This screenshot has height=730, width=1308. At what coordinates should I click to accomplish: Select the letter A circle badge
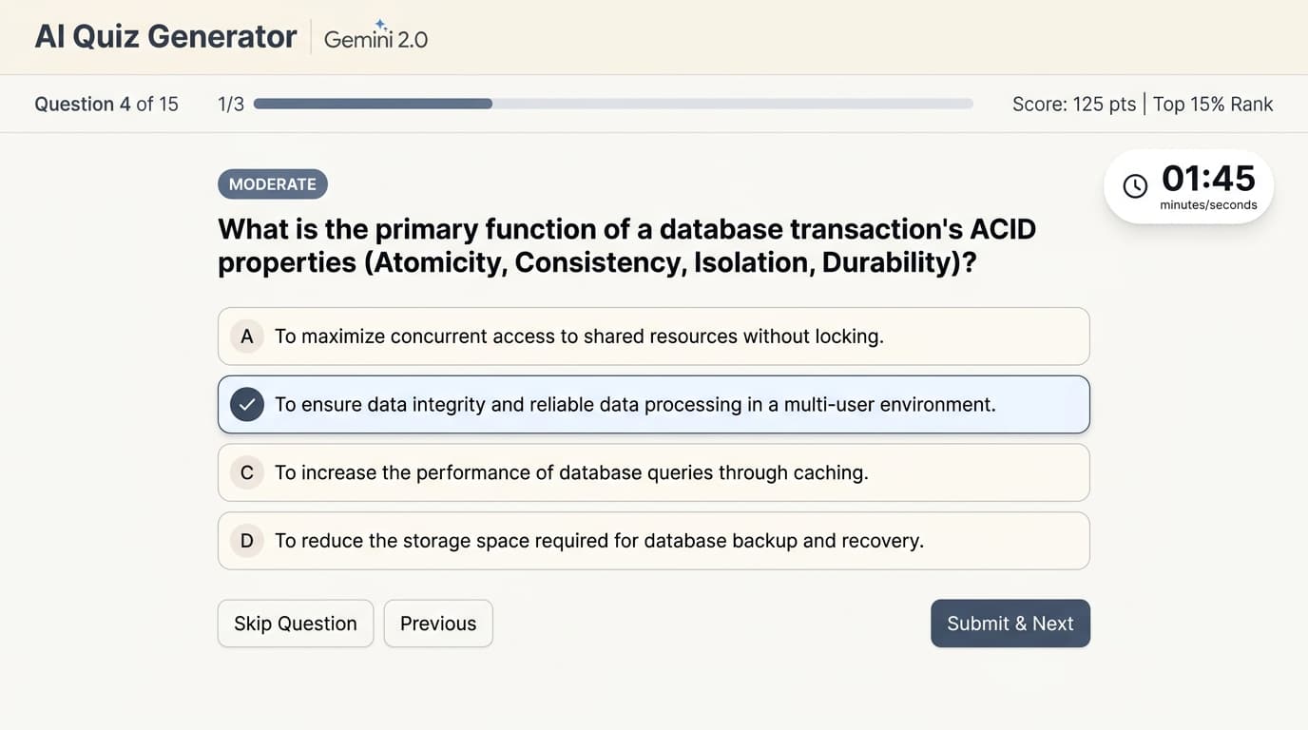point(247,336)
